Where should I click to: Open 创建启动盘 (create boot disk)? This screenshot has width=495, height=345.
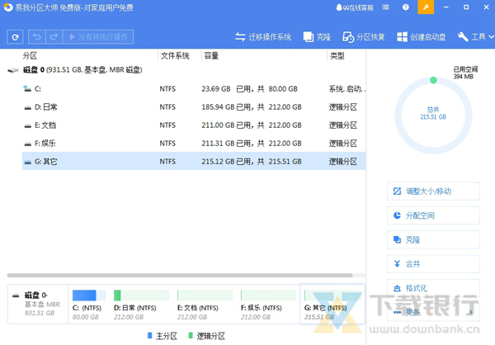pyautogui.click(x=422, y=37)
